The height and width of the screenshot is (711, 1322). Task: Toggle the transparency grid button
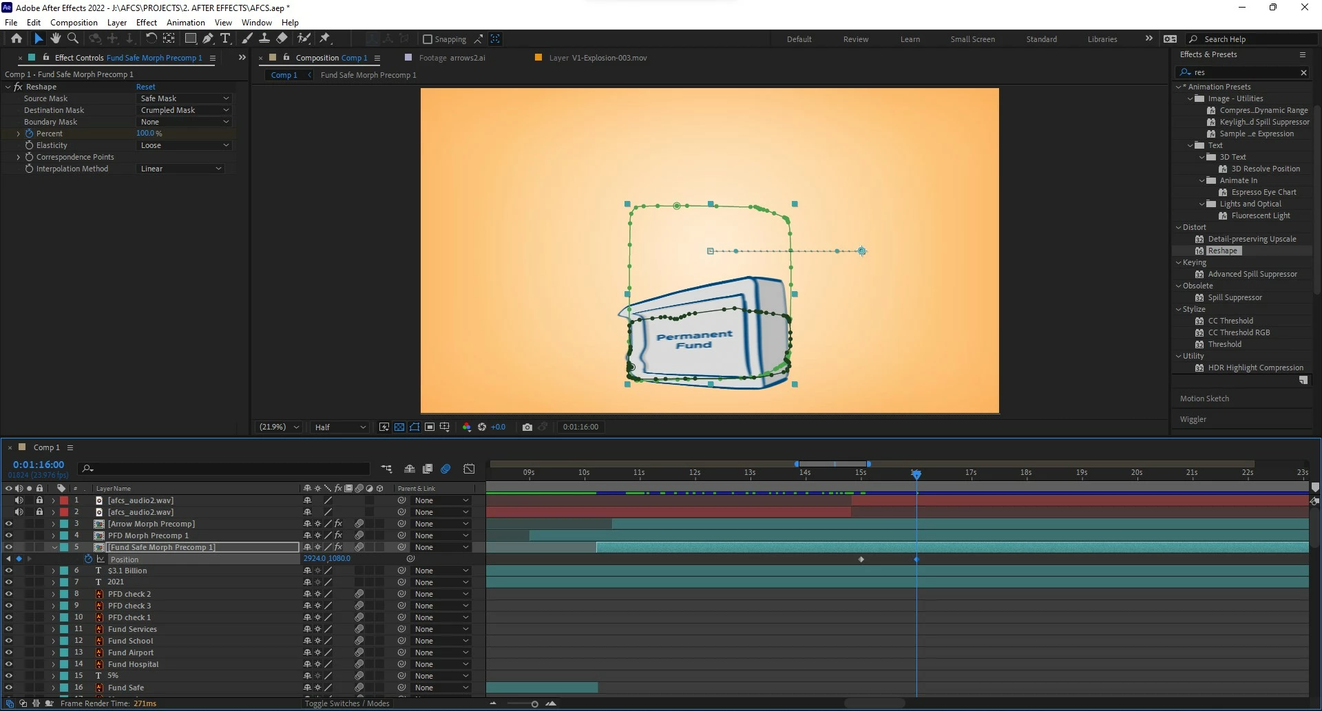pyautogui.click(x=399, y=427)
